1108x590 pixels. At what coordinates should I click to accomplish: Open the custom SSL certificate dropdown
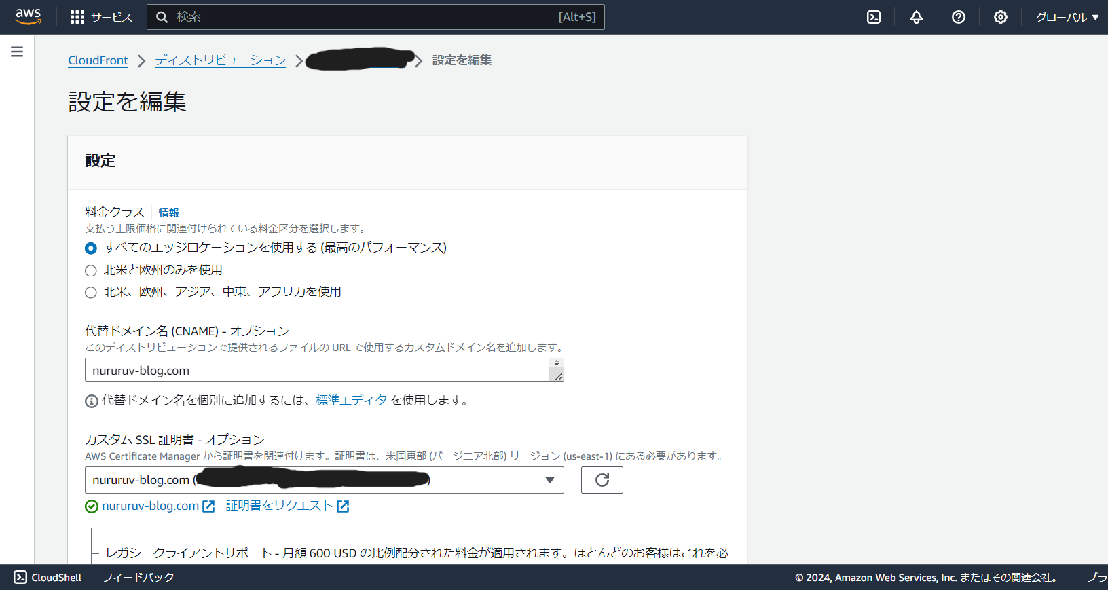click(324, 480)
